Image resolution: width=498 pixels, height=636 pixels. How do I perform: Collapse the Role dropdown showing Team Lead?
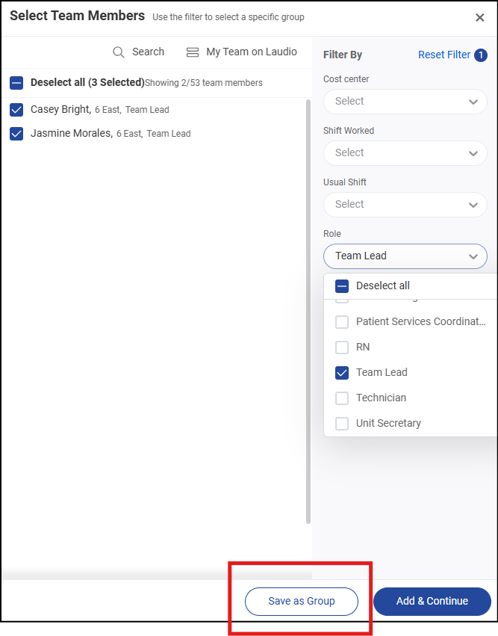click(x=405, y=256)
